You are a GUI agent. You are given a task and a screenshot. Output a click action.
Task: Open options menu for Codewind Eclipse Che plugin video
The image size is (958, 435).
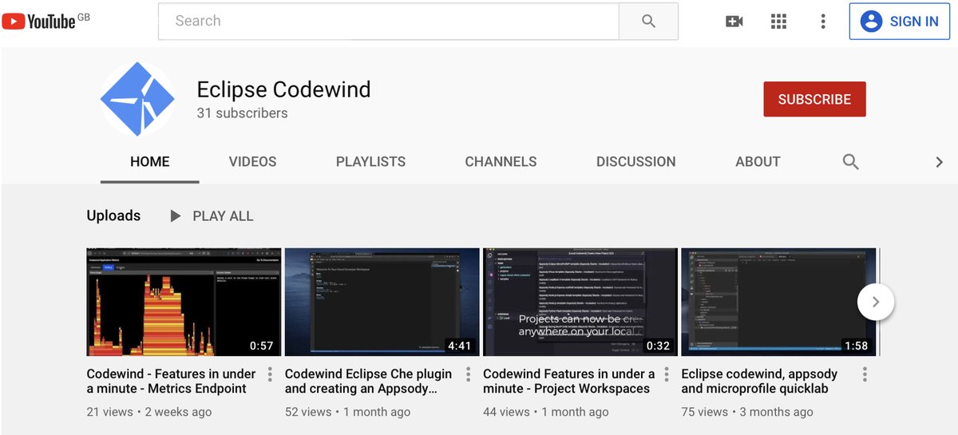tap(468, 374)
